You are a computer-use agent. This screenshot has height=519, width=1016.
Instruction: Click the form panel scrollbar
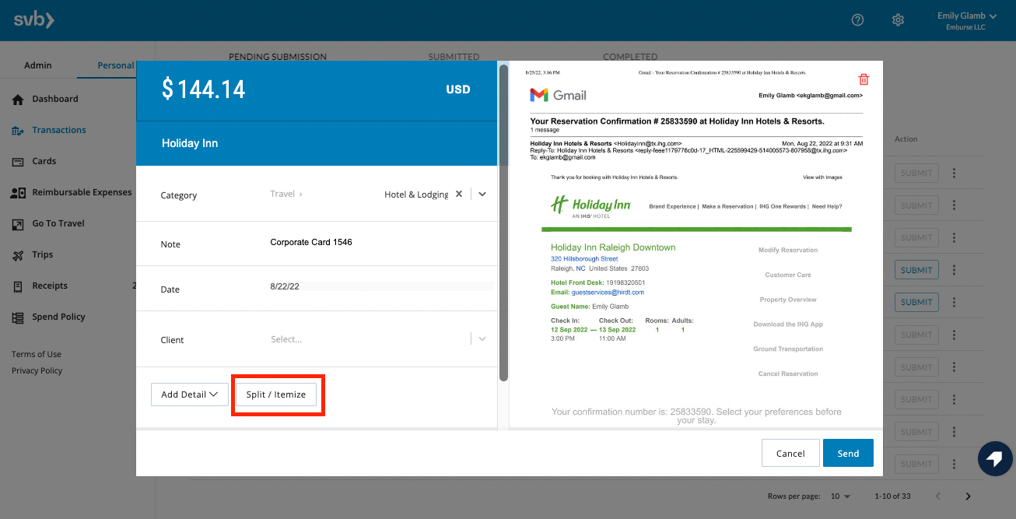pyautogui.click(x=503, y=223)
